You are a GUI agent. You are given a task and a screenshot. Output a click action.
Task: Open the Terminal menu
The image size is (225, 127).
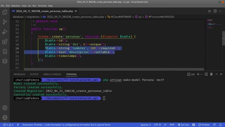tap(42, 6)
